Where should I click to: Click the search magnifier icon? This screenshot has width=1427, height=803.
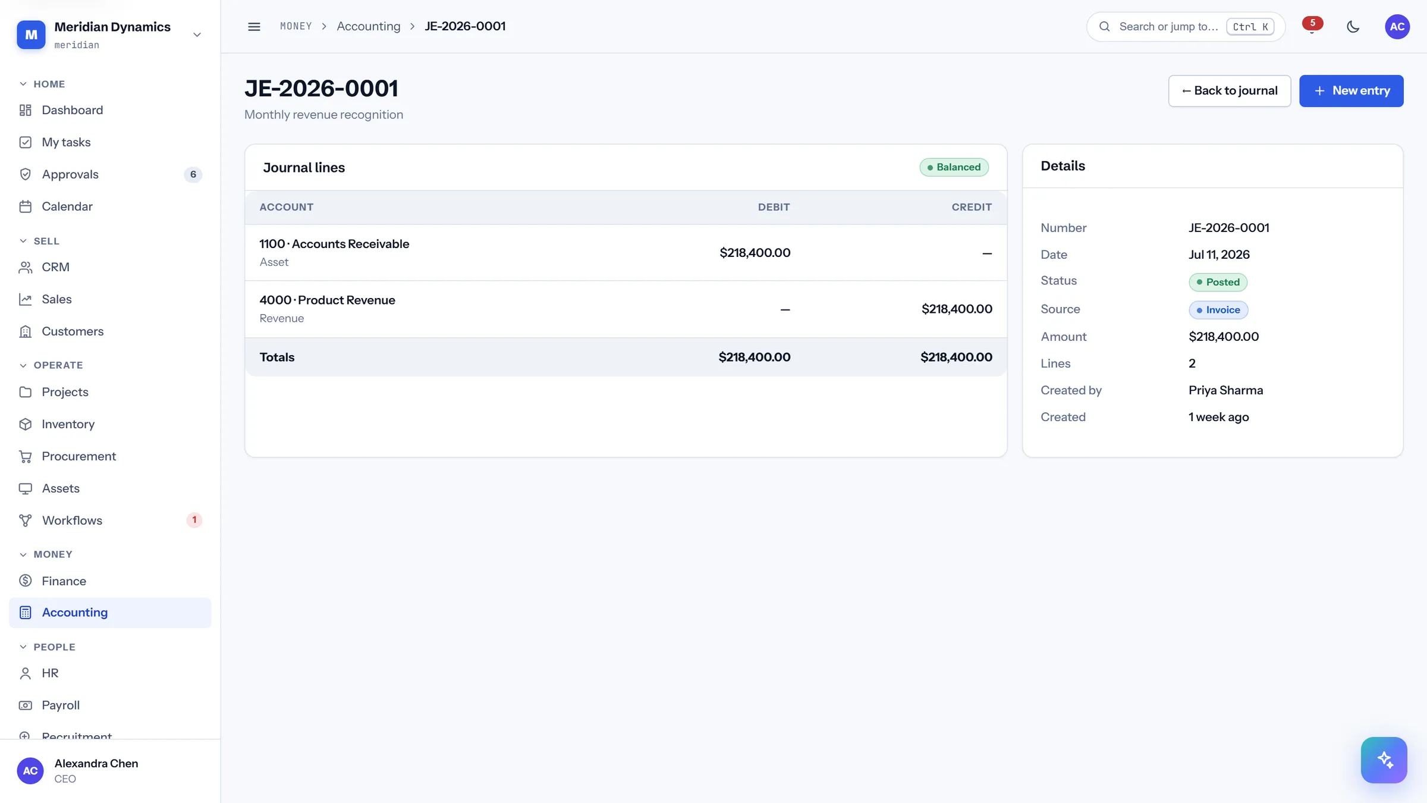click(1104, 27)
